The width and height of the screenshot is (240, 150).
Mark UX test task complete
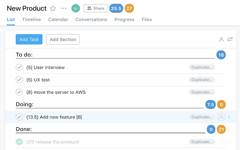[x=19, y=80]
